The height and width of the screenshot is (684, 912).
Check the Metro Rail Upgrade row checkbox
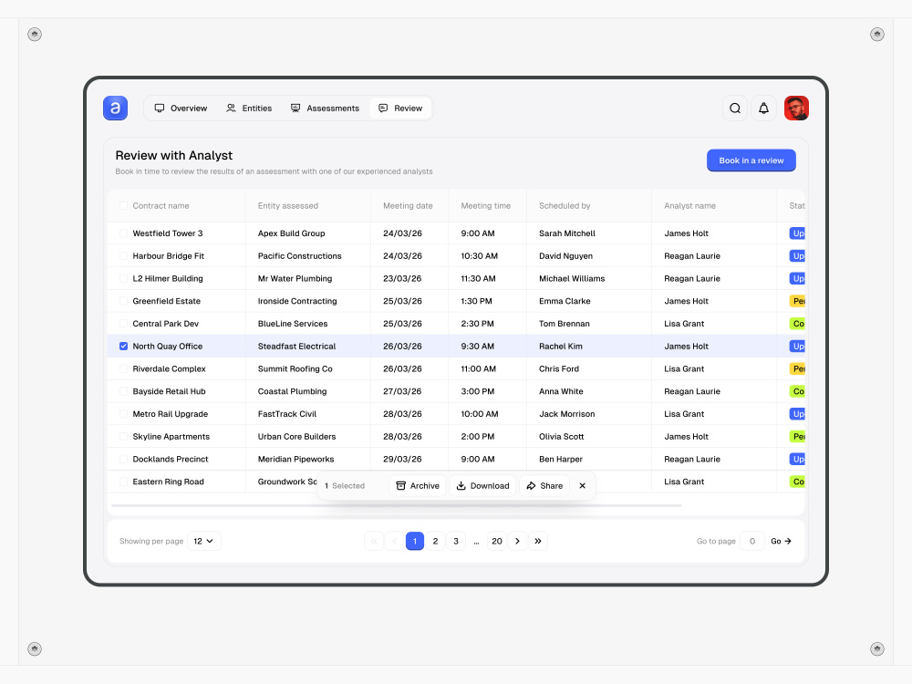pos(123,414)
